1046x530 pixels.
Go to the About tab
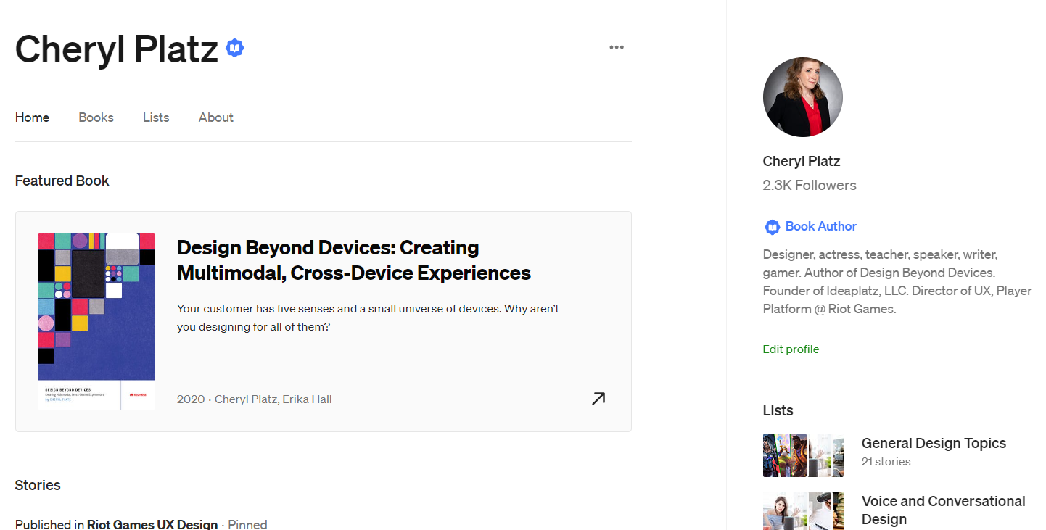(215, 117)
